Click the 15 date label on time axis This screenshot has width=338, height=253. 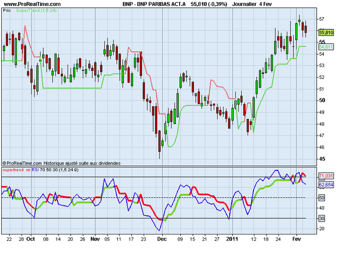tap(192, 240)
